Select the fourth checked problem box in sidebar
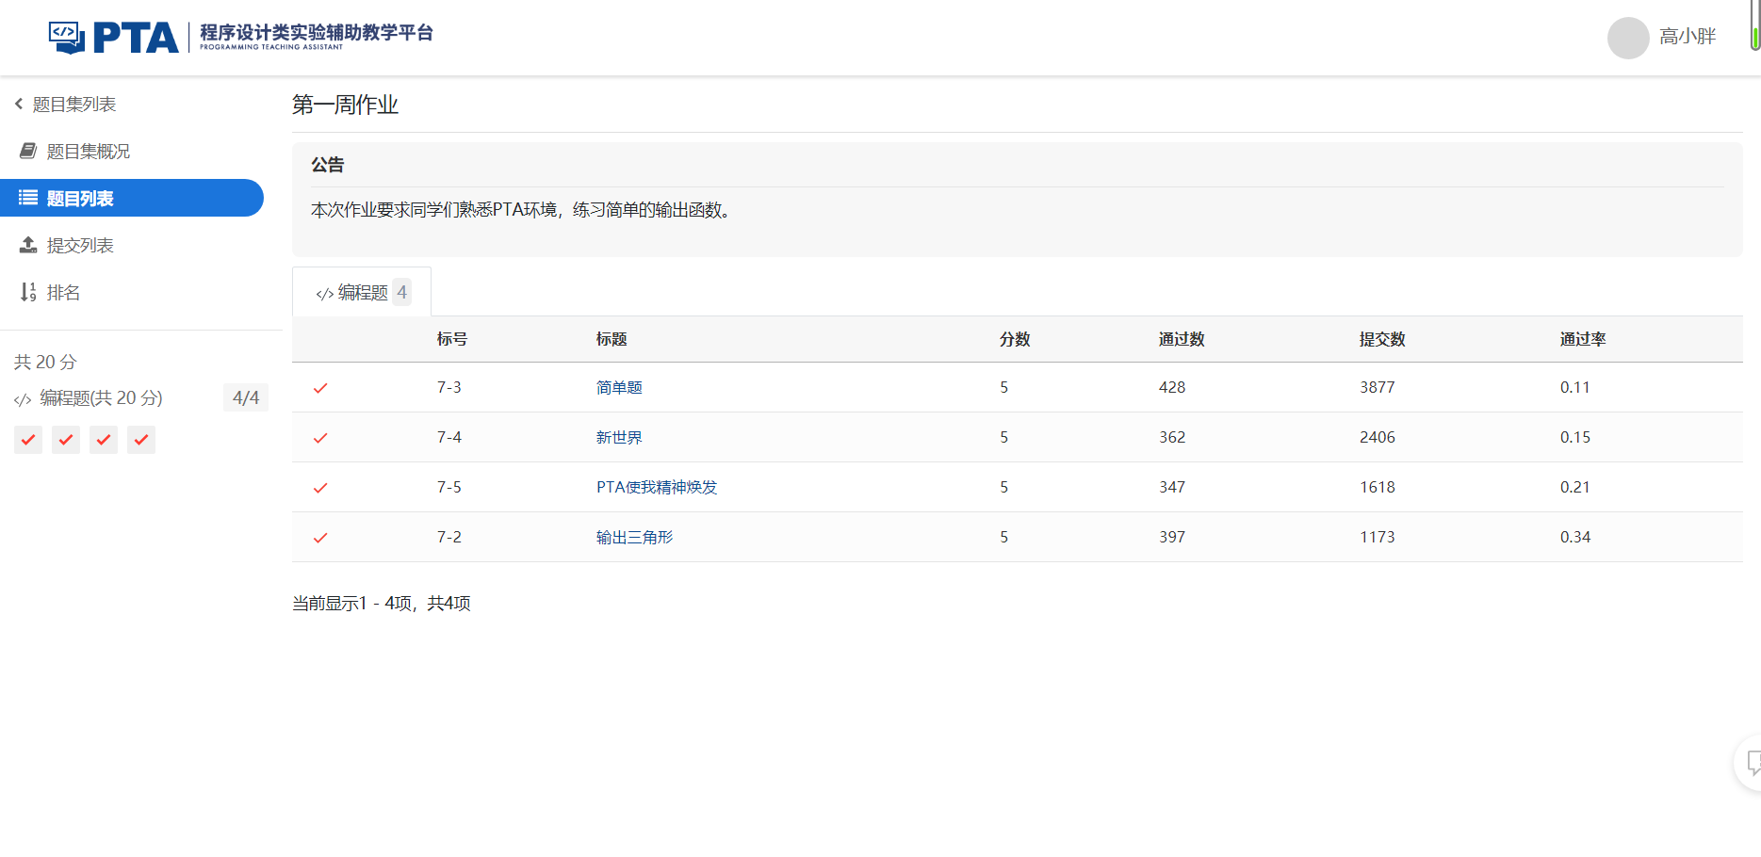Screen dimensions: 1761x857 (x=141, y=440)
